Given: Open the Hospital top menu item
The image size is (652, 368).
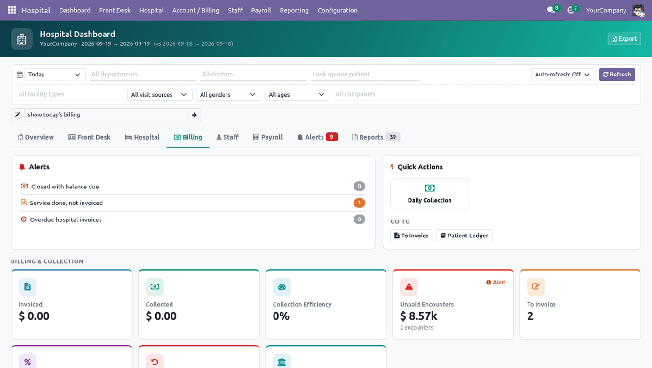Looking at the screenshot, I should (151, 10).
